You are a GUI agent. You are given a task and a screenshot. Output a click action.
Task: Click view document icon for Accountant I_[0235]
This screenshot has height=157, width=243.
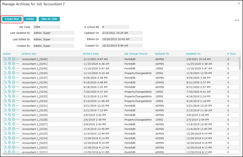(5, 87)
